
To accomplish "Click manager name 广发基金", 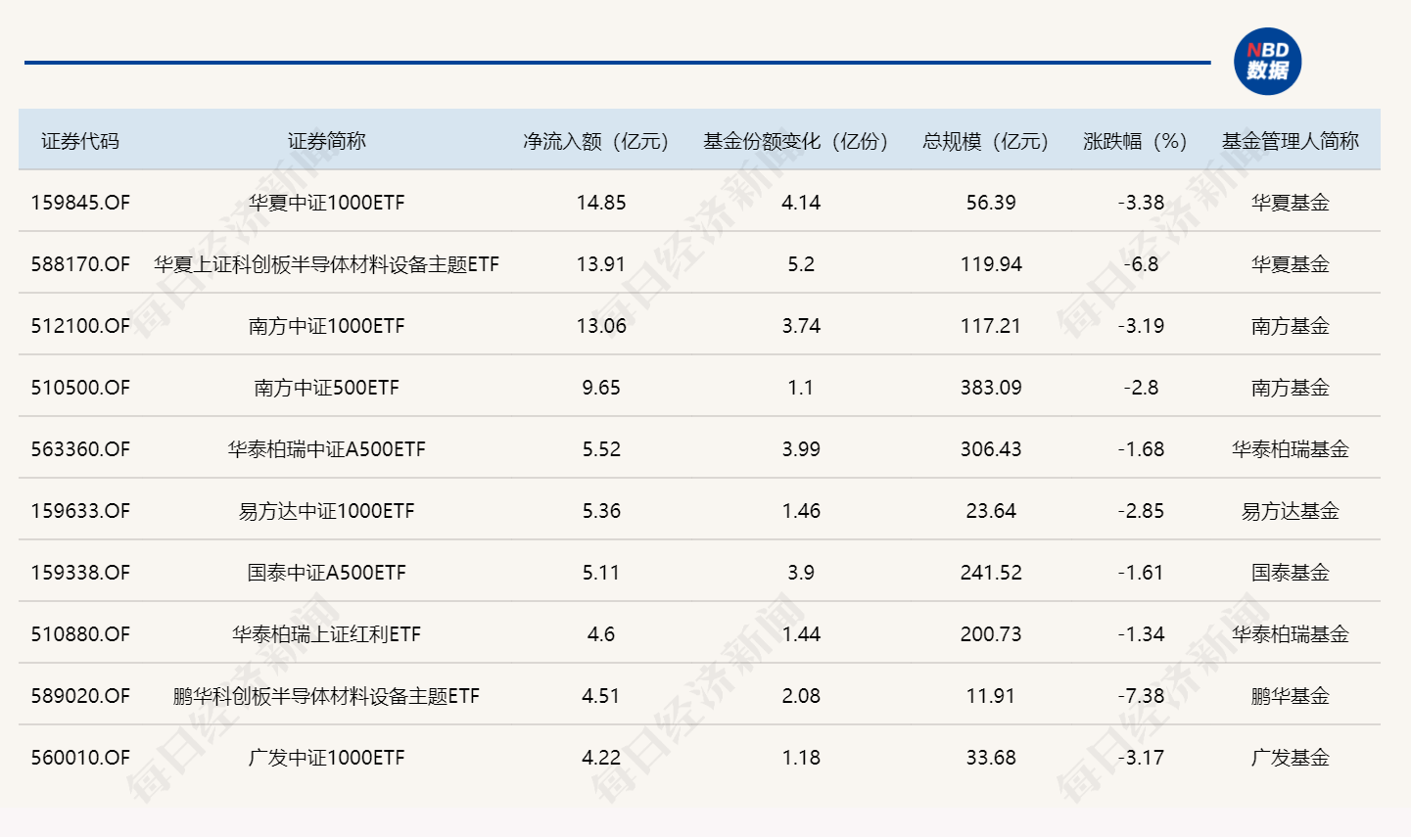I will 1291,758.
